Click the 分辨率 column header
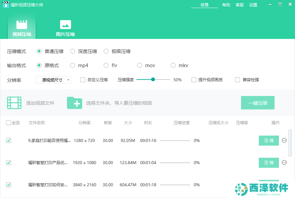This screenshot has width=295, height=198. tap(84, 123)
